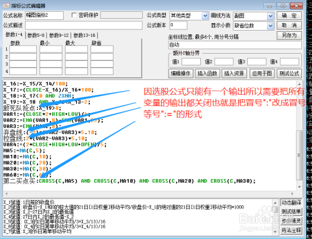The image size is (312, 239).
Task: Switch to the 参数13-16 tab
Action: (84, 36)
